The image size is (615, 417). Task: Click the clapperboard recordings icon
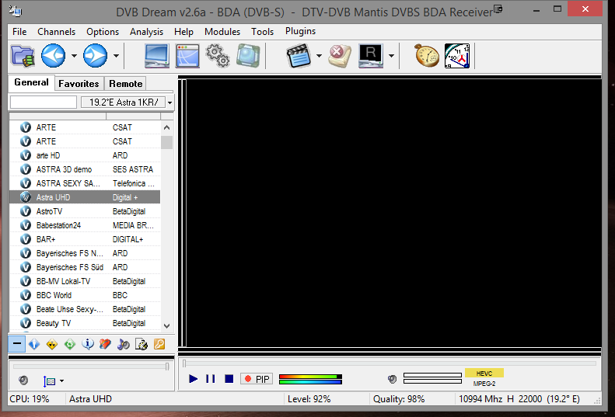point(299,56)
